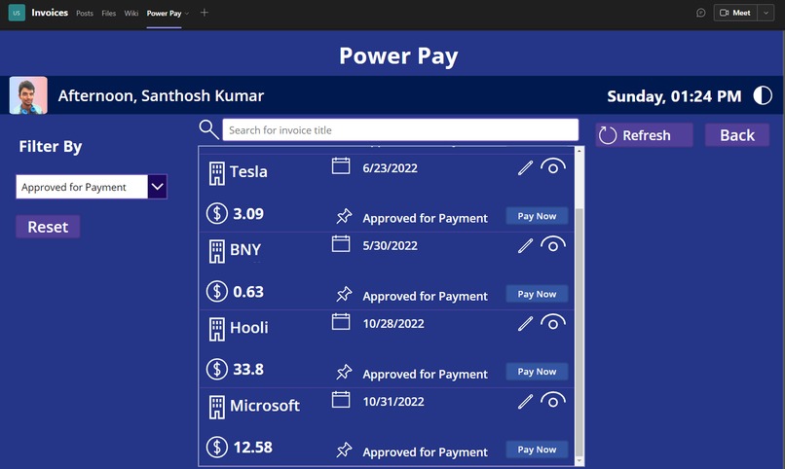Open the Teams chat conversation icon
Screen dimensions: 785x469
(701, 13)
